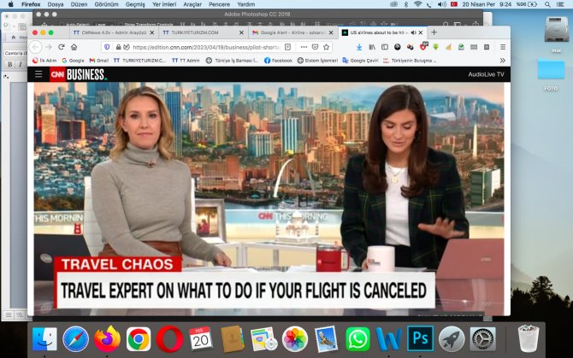This screenshot has width=573, height=358.
Task: Go to the Firefox home page
Action: (75, 46)
